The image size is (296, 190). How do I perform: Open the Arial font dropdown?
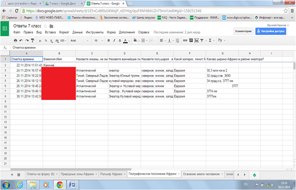pyautogui.click(x=79, y=41)
